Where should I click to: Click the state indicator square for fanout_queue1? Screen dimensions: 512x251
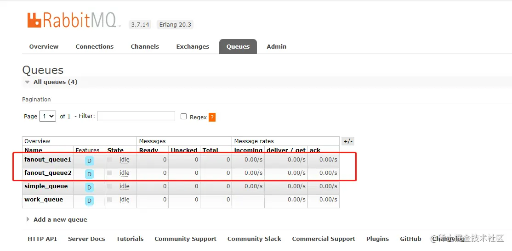pos(109,160)
